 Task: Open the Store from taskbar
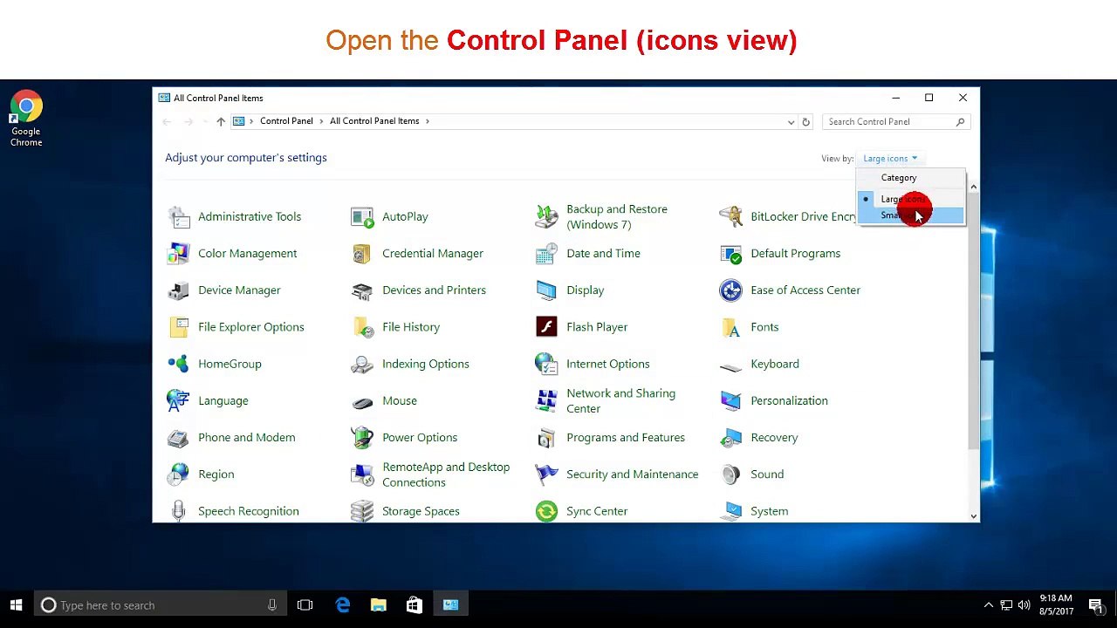(x=414, y=605)
